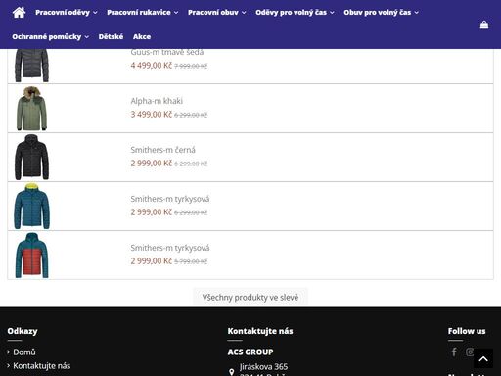Image resolution: width=501 pixels, height=376 pixels.
Task: Click ACS GROUP contact heading
Action: click(250, 352)
